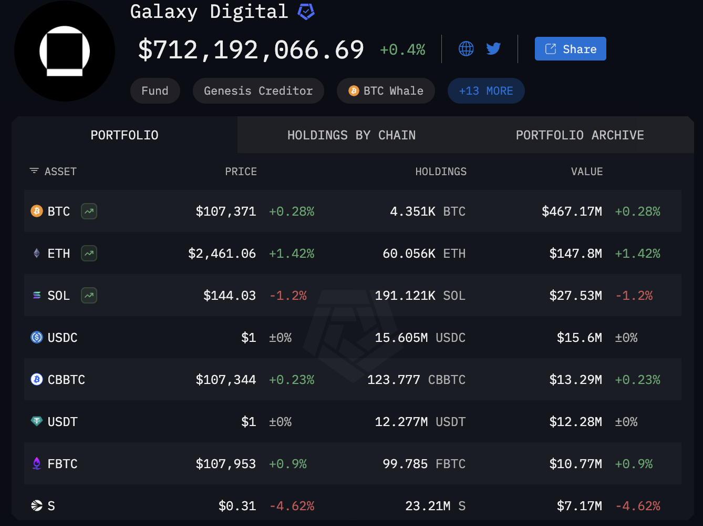Image resolution: width=703 pixels, height=526 pixels.
Task: Expand the +13 MORE tags
Action: (485, 91)
